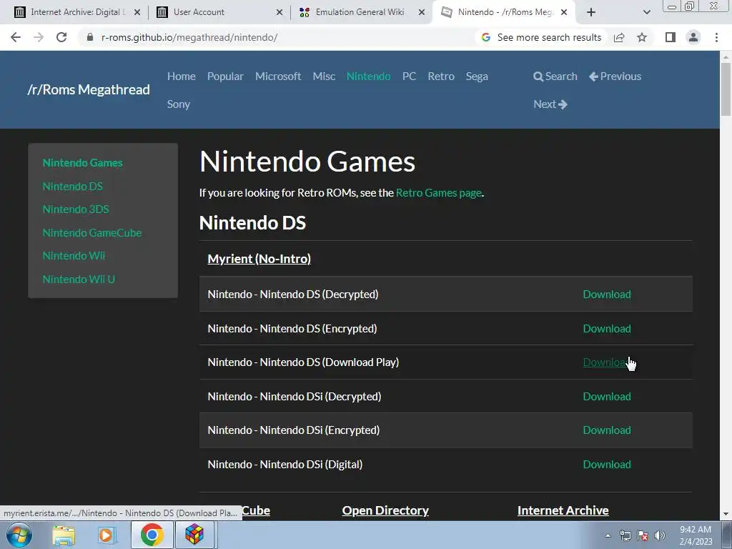Open the Sega nav item

click(477, 76)
